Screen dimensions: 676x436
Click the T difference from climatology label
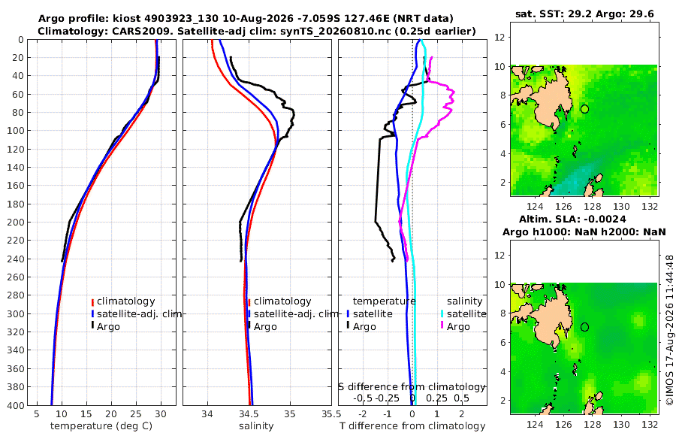coord(412,426)
